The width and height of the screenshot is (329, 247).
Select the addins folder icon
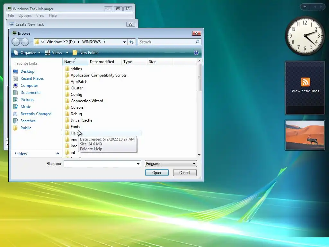point(67,69)
